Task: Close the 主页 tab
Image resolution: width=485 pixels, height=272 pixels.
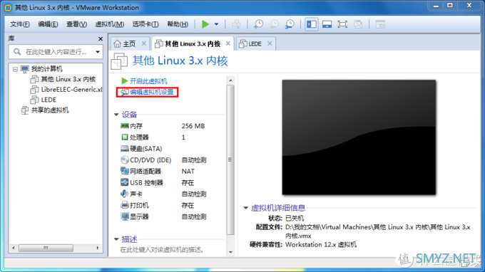Action: pyautogui.click(x=144, y=43)
